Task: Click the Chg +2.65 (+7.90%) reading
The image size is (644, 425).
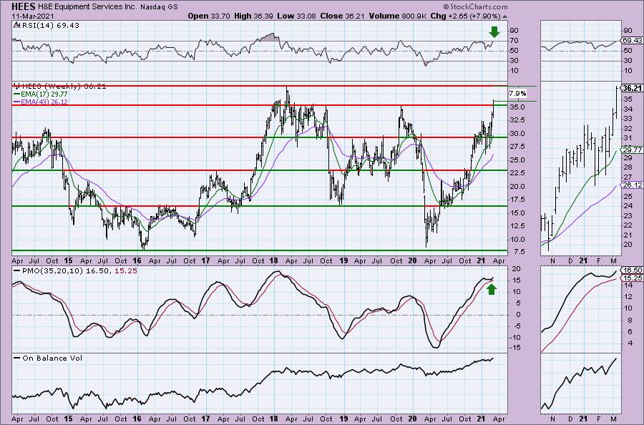Action: (465, 16)
